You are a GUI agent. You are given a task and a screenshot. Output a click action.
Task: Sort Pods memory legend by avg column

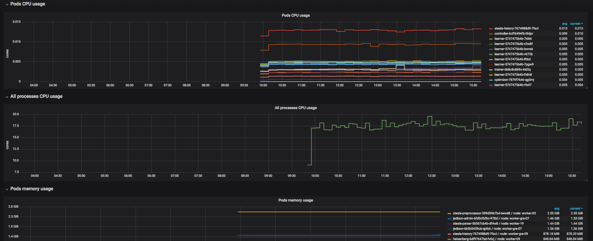tap(557, 209)
